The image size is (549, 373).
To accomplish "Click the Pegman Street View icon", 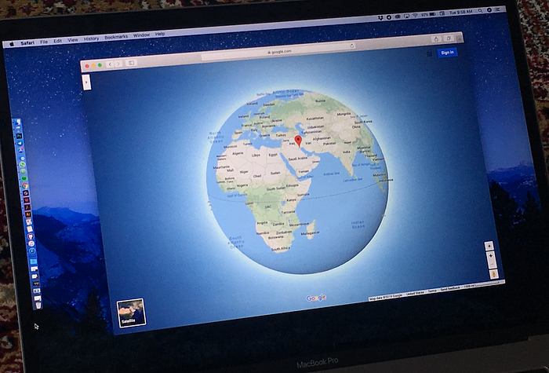I will point(493,274).
